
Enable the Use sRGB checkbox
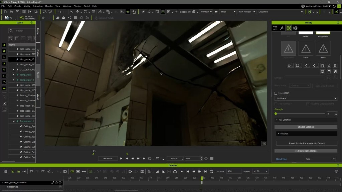(276, 93)
